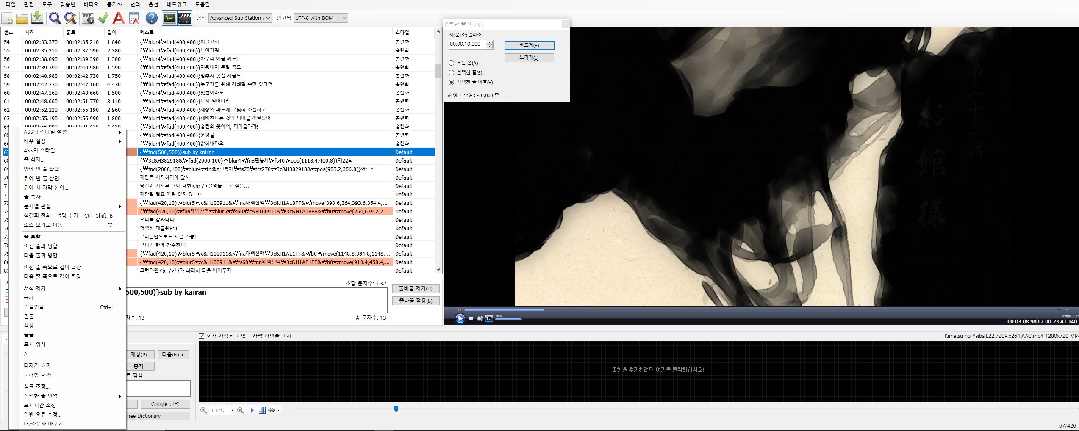
Task: Select the 선택한 줄(S) radio option
Action: pyautogui.click(x=465, y=72)
